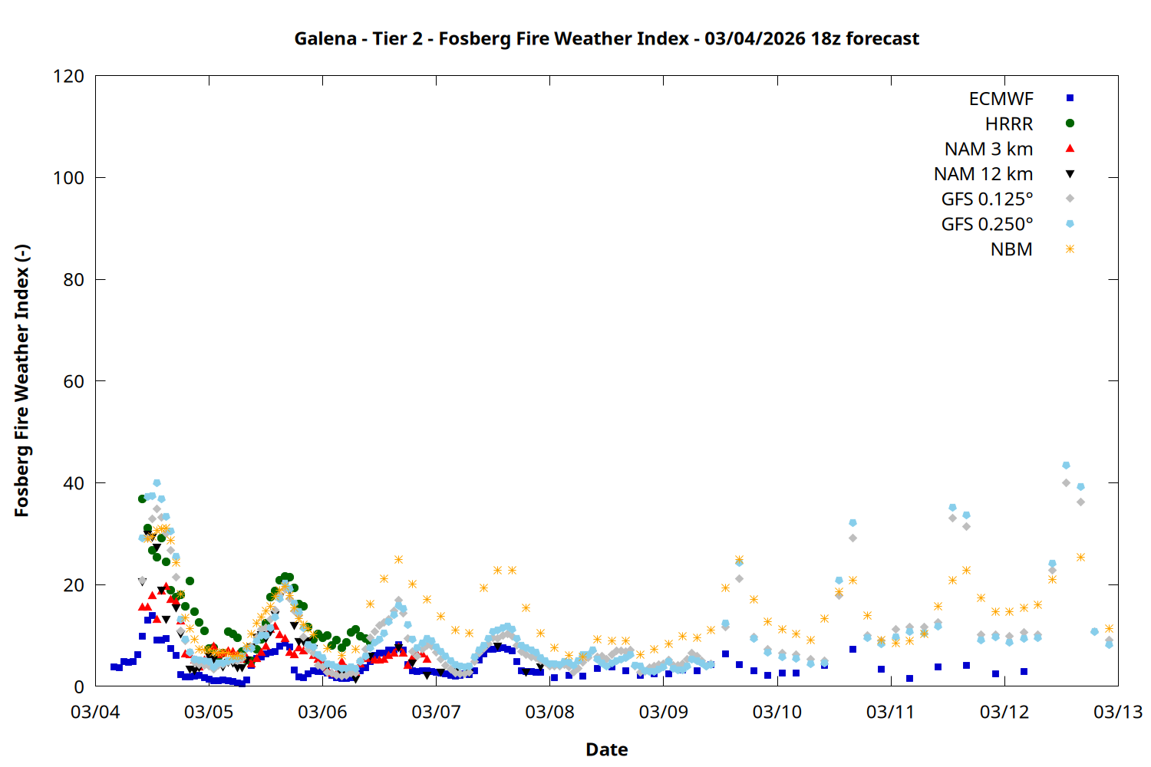Click the chart title about Galena forecast

tap(606, 38)
